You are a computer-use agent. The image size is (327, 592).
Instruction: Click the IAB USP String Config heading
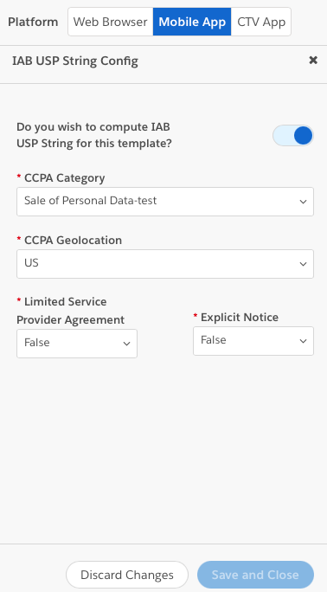click(x=75, y=61)
